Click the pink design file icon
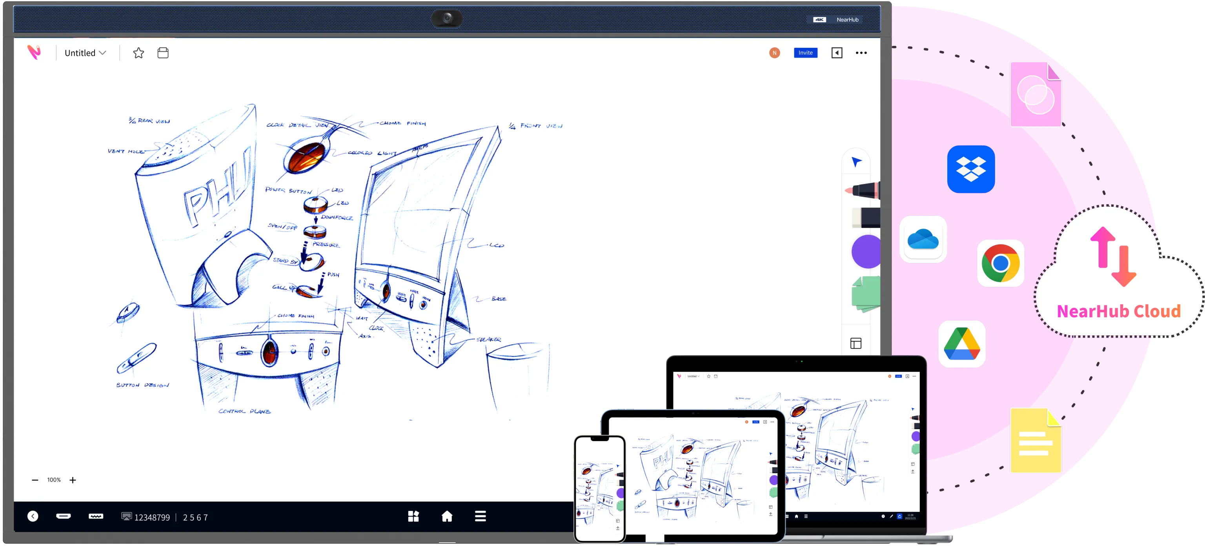The width and height of the screenshot is (1205, 547). (x=1035, y=94)
